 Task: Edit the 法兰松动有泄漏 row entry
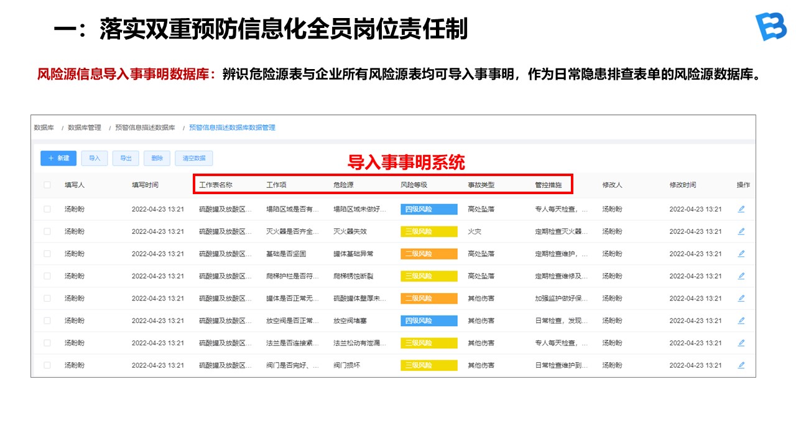(741, 343)
